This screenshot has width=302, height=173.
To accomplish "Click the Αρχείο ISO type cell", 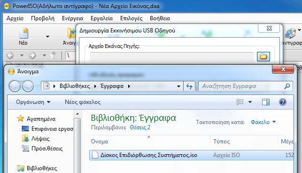I will (x=226, y=155).
